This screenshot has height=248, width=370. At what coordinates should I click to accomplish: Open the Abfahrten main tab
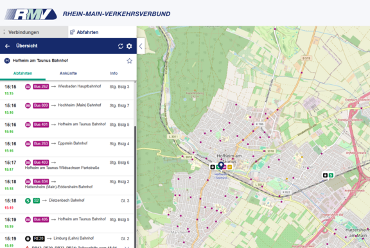pos(102,32)
